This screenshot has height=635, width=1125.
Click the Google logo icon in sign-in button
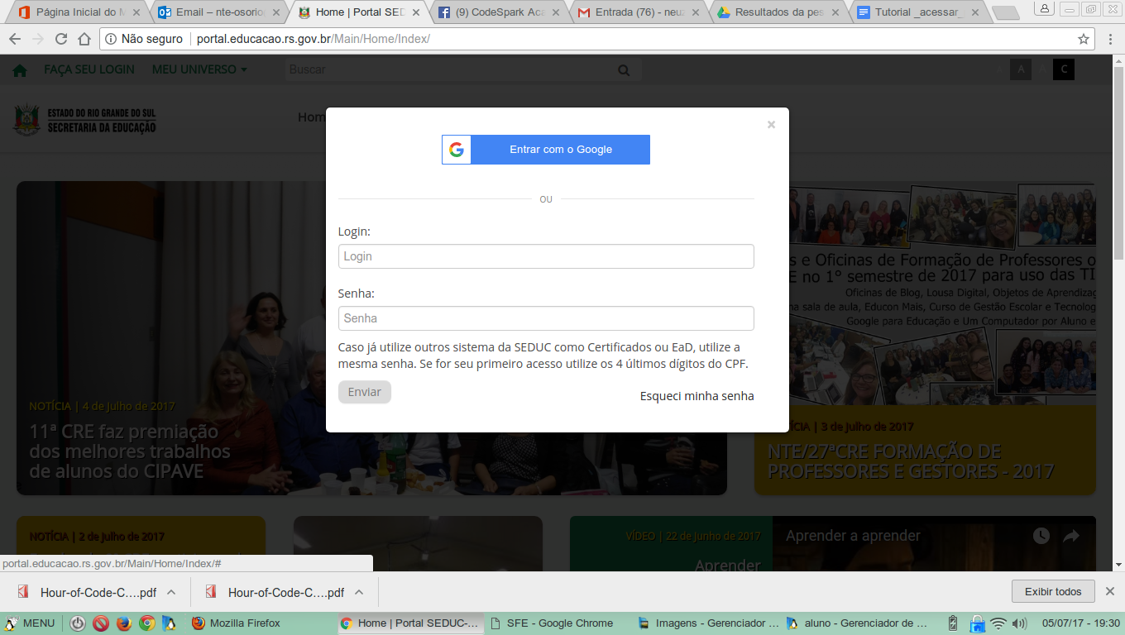pyautogui.click(x=457, y=150)
